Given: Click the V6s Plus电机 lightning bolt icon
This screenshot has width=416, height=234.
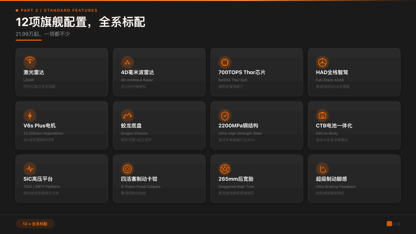Looking at the screenshot, I should click(x=30, y=115).
